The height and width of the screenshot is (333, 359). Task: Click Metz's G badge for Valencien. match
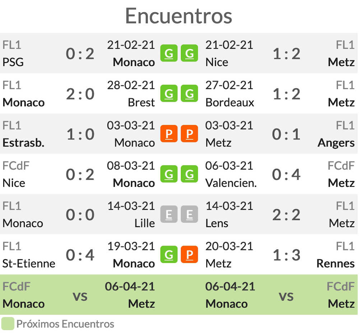click(189, 174)
